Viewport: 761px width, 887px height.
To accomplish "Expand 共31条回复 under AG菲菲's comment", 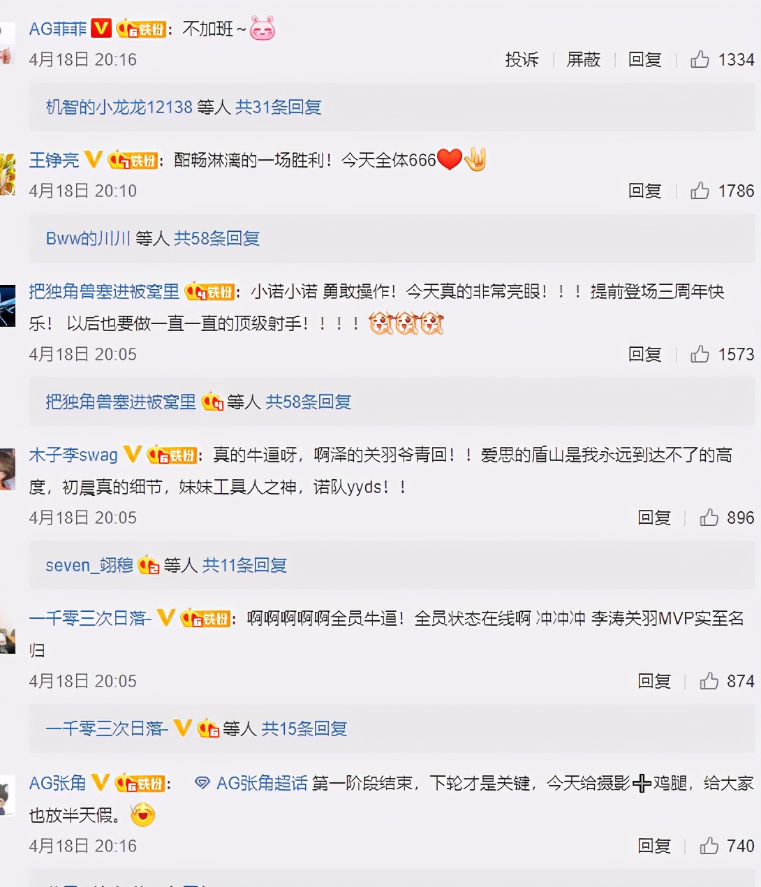I will pyautogui.click(x=278, y=107).
